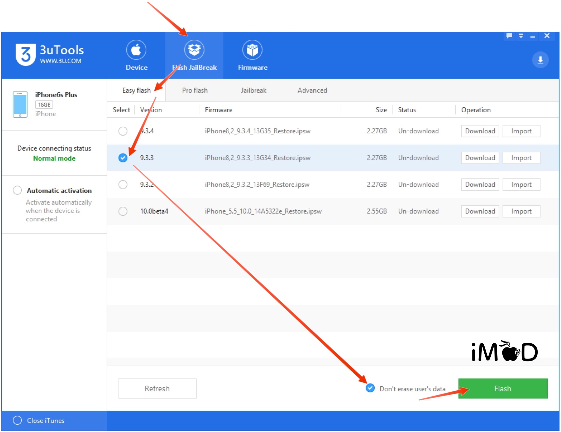Click the Version column header
The height and width of the screenshot is (432, 561).
pyautogui.click(x=151, y=110)
